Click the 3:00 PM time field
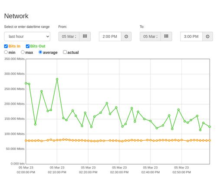 (191, 36)
